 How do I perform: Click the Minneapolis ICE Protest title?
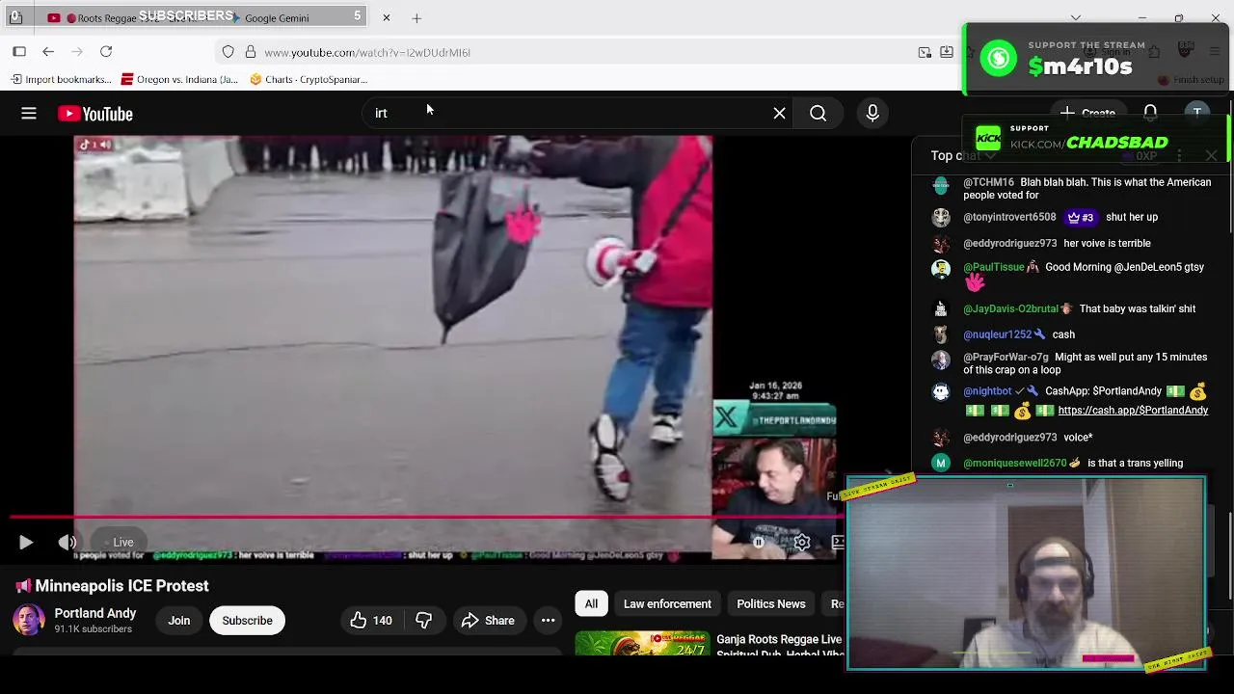pyautogui.click(x=122, y=586)
